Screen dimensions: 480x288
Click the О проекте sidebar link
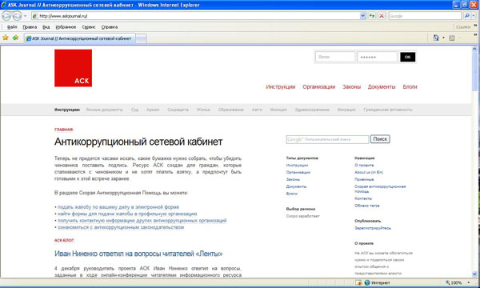(x=364, y=166)
